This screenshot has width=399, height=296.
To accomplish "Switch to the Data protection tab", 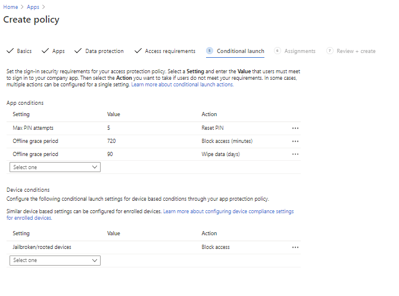I will click(104, 51).
